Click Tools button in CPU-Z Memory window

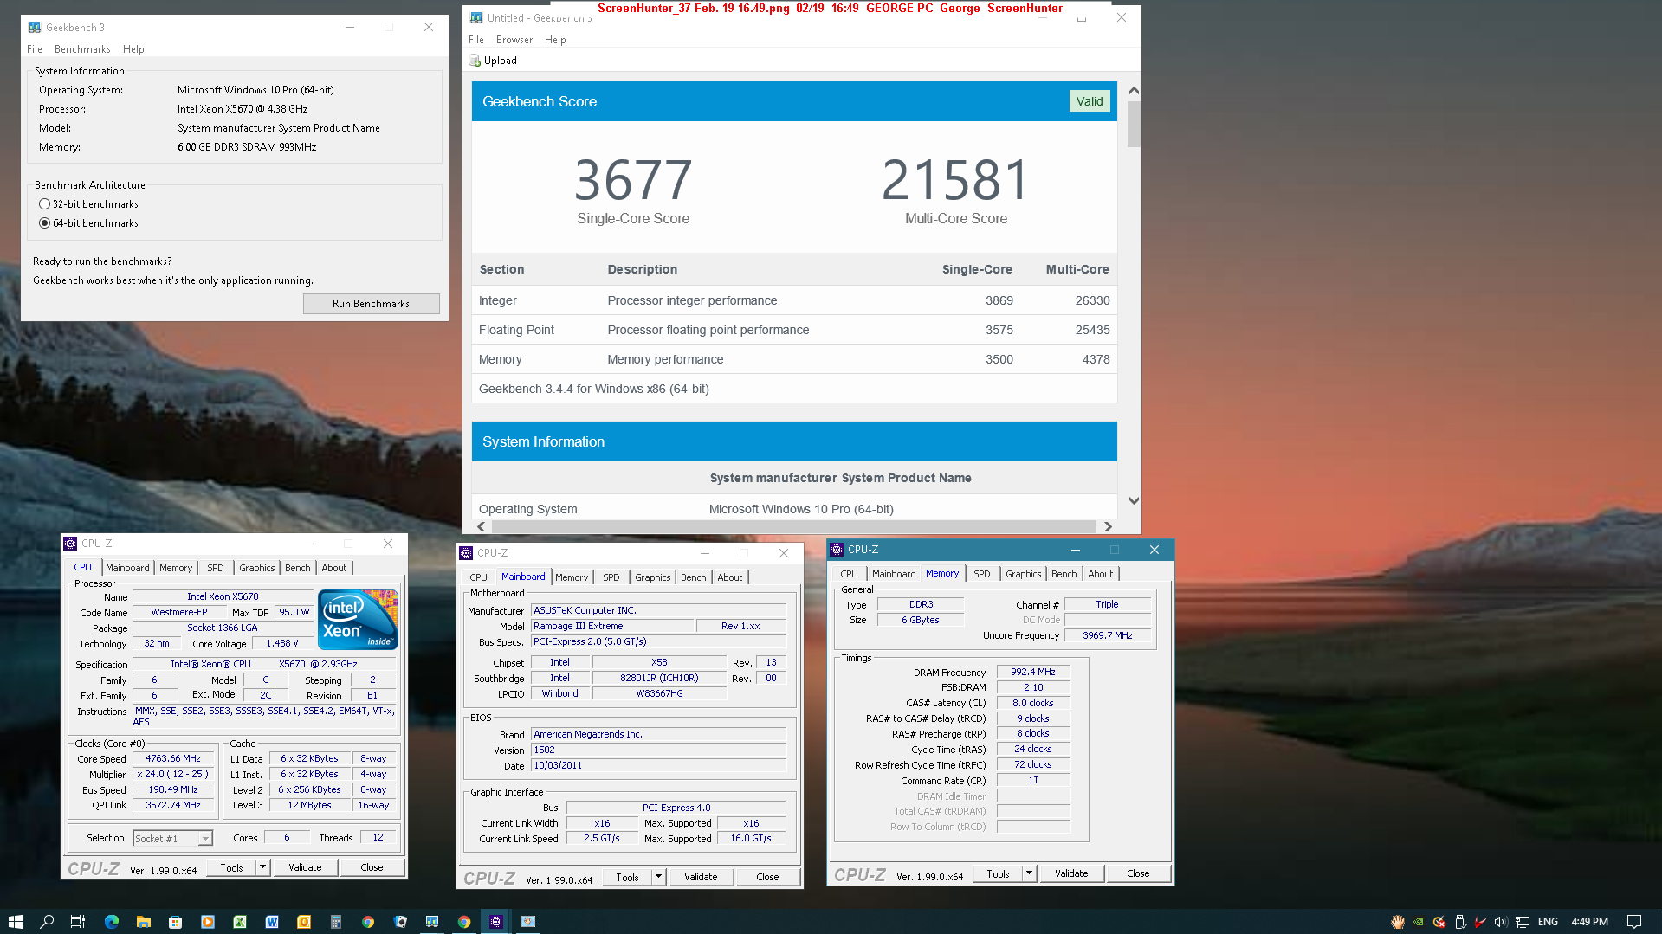998,873
